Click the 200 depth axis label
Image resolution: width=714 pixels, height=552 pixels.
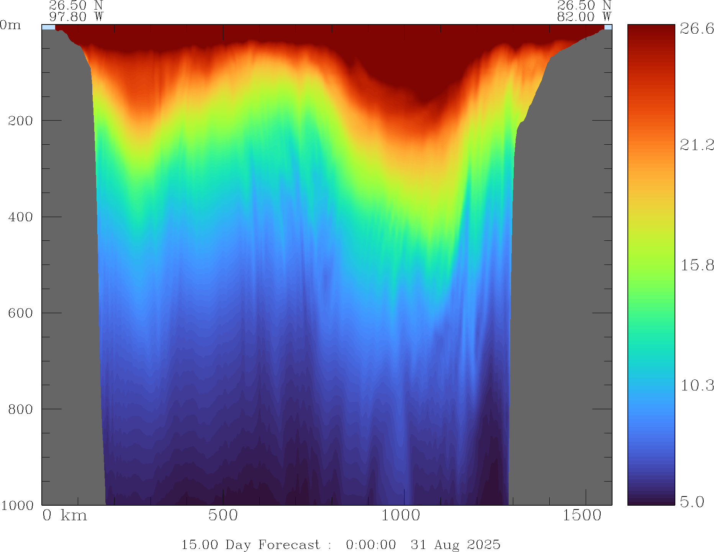coord(20,121)
